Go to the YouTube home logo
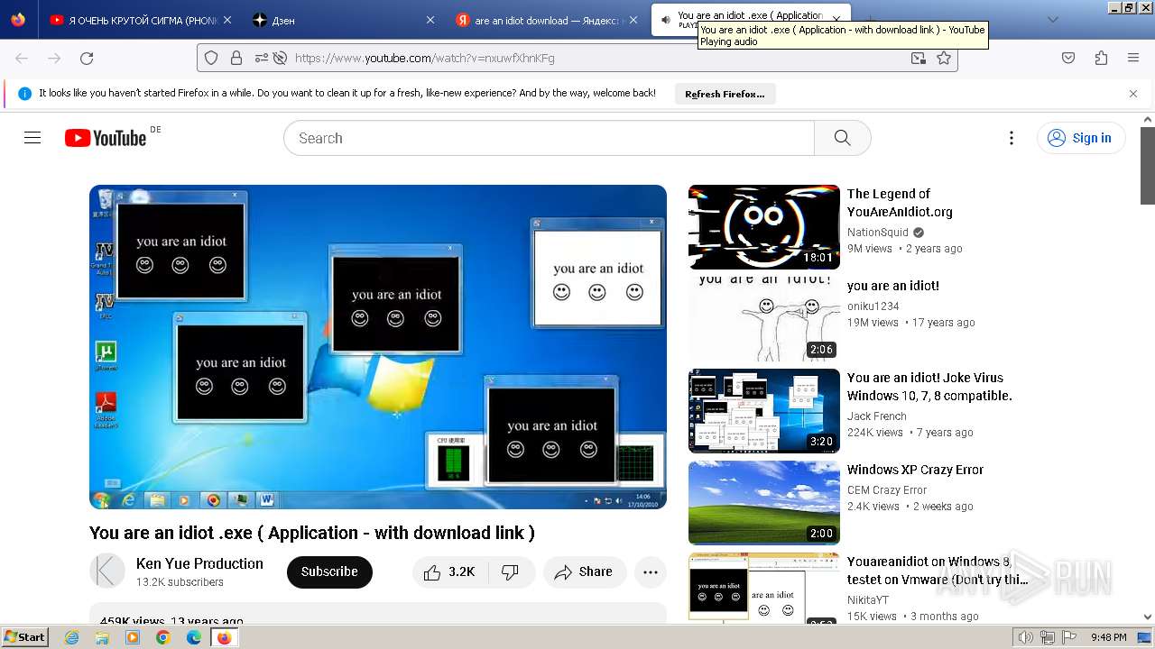Viewport: 1155px width, 649px height. click(x=105, y=138)
